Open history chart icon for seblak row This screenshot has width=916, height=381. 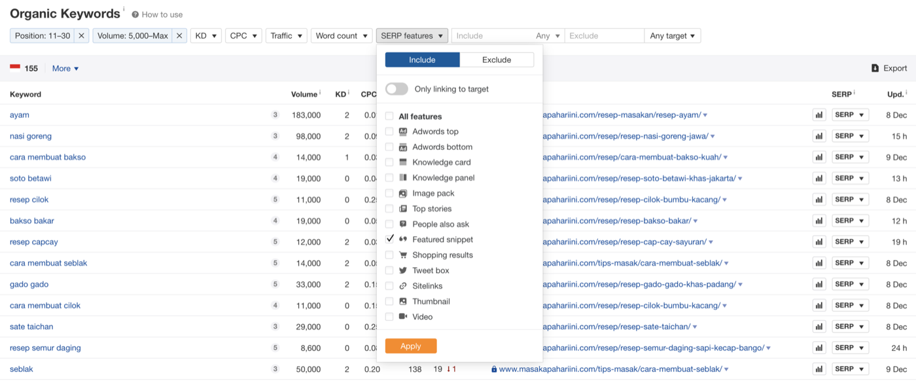pyautogui.click(x=819, y=369)
